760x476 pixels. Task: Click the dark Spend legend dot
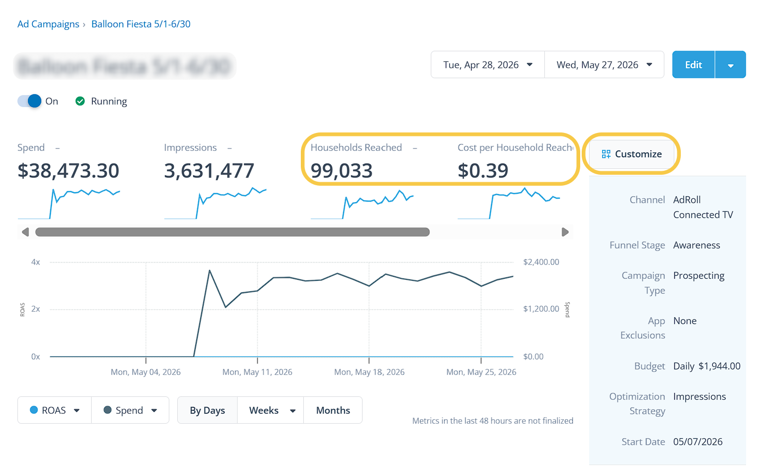click(107, 410)
